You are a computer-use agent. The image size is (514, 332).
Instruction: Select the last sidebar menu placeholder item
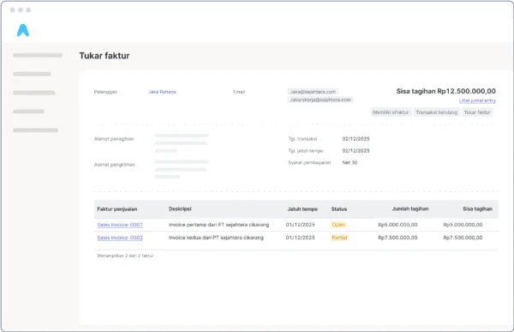(x=35, y=130)
